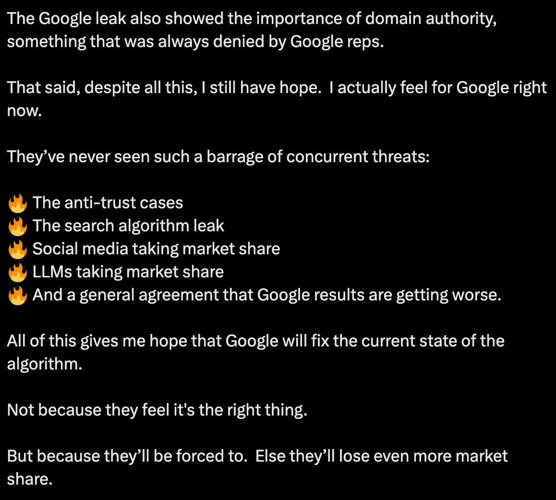
Task: Click the text 'The anti-trust cases'
Action: coord(108,203)
